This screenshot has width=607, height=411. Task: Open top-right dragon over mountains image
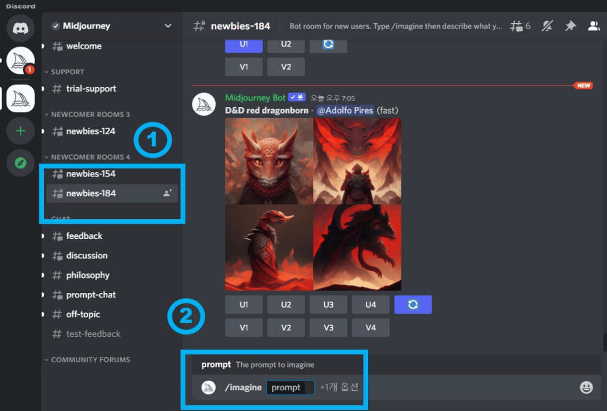357,161
